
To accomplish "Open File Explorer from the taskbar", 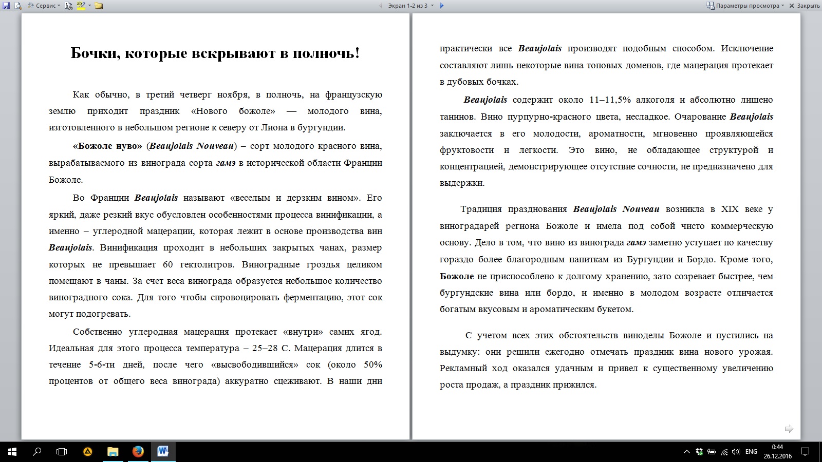I will tap(113, 452).
